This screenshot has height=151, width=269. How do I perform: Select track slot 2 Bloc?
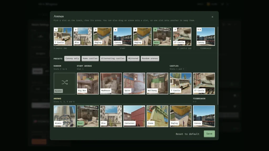(x=83, y=36)
